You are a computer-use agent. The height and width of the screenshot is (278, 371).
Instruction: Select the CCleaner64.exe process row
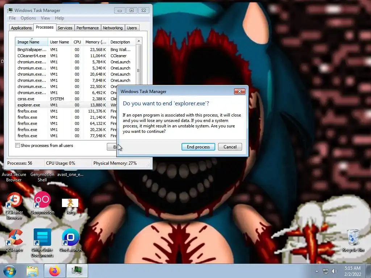[x=75, y=56]
